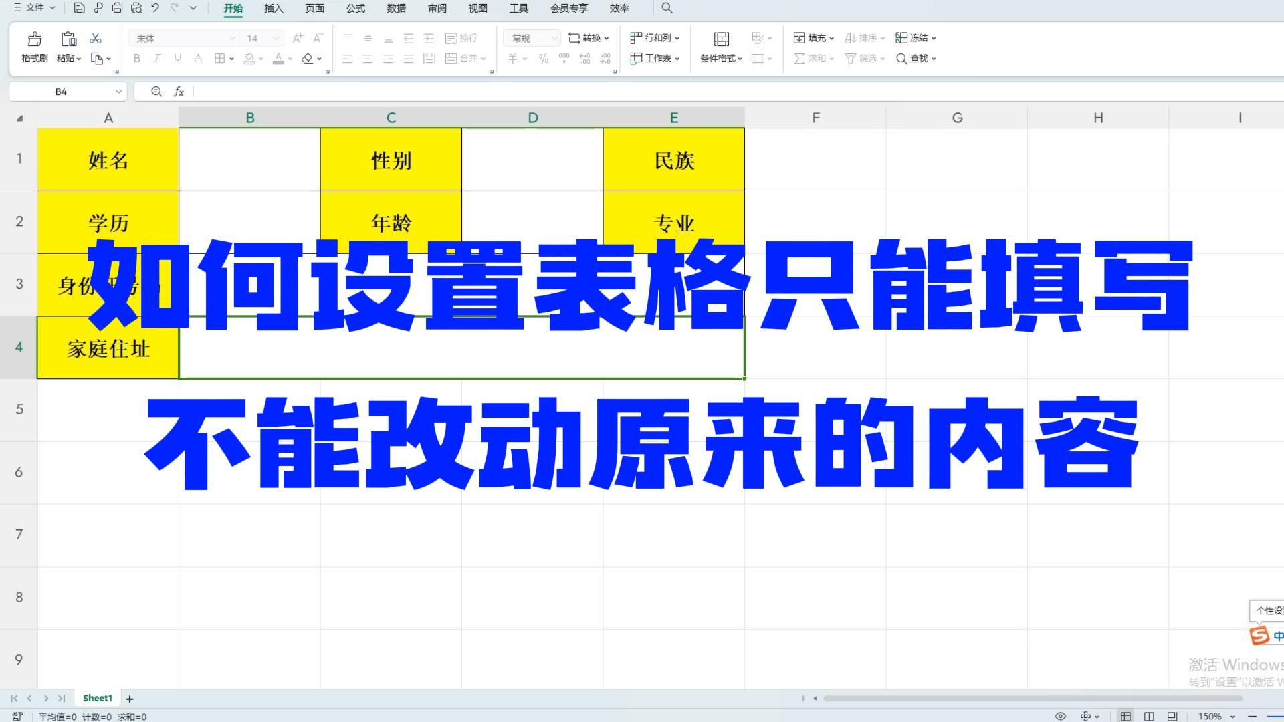Switch to Page Layout view in status bar
This screenshot has width=1284, height=722.
[1149, 716]
